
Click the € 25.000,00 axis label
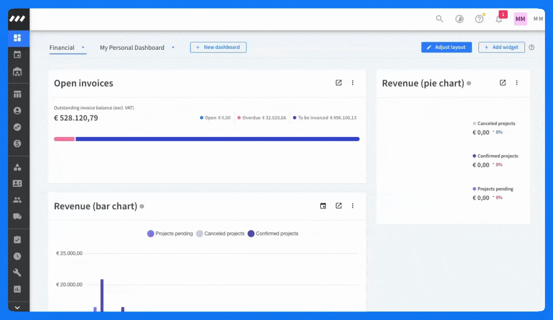pos(69,253)
